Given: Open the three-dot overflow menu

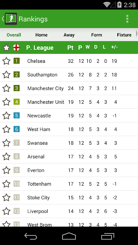Looking at the screenshot, I should click(x=127, y=19).
